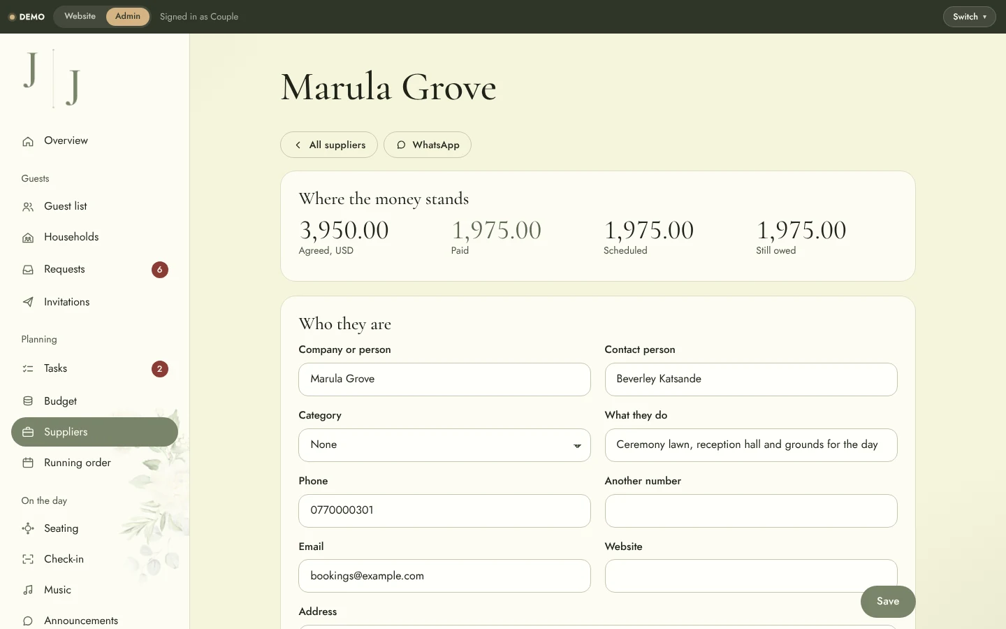Click the Requests inbox icon

(x=28, y=270)
